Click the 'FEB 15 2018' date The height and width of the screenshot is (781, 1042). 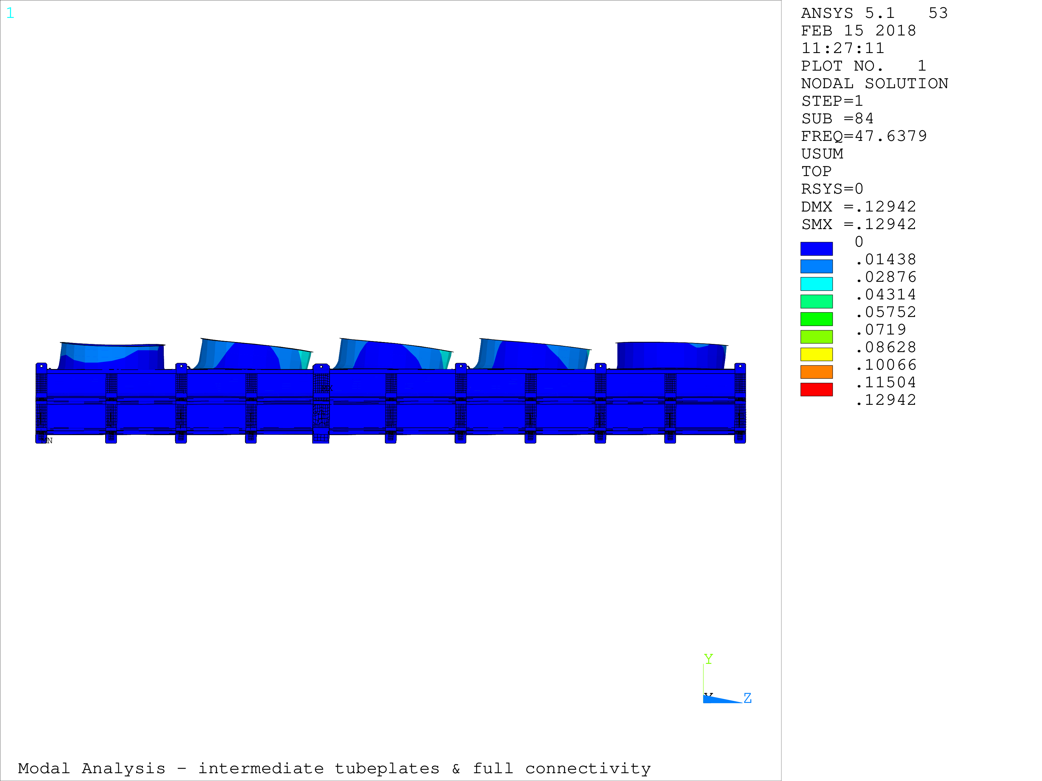(859, 31)
